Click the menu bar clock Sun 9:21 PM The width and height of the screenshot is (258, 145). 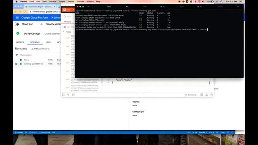(231, 2)
